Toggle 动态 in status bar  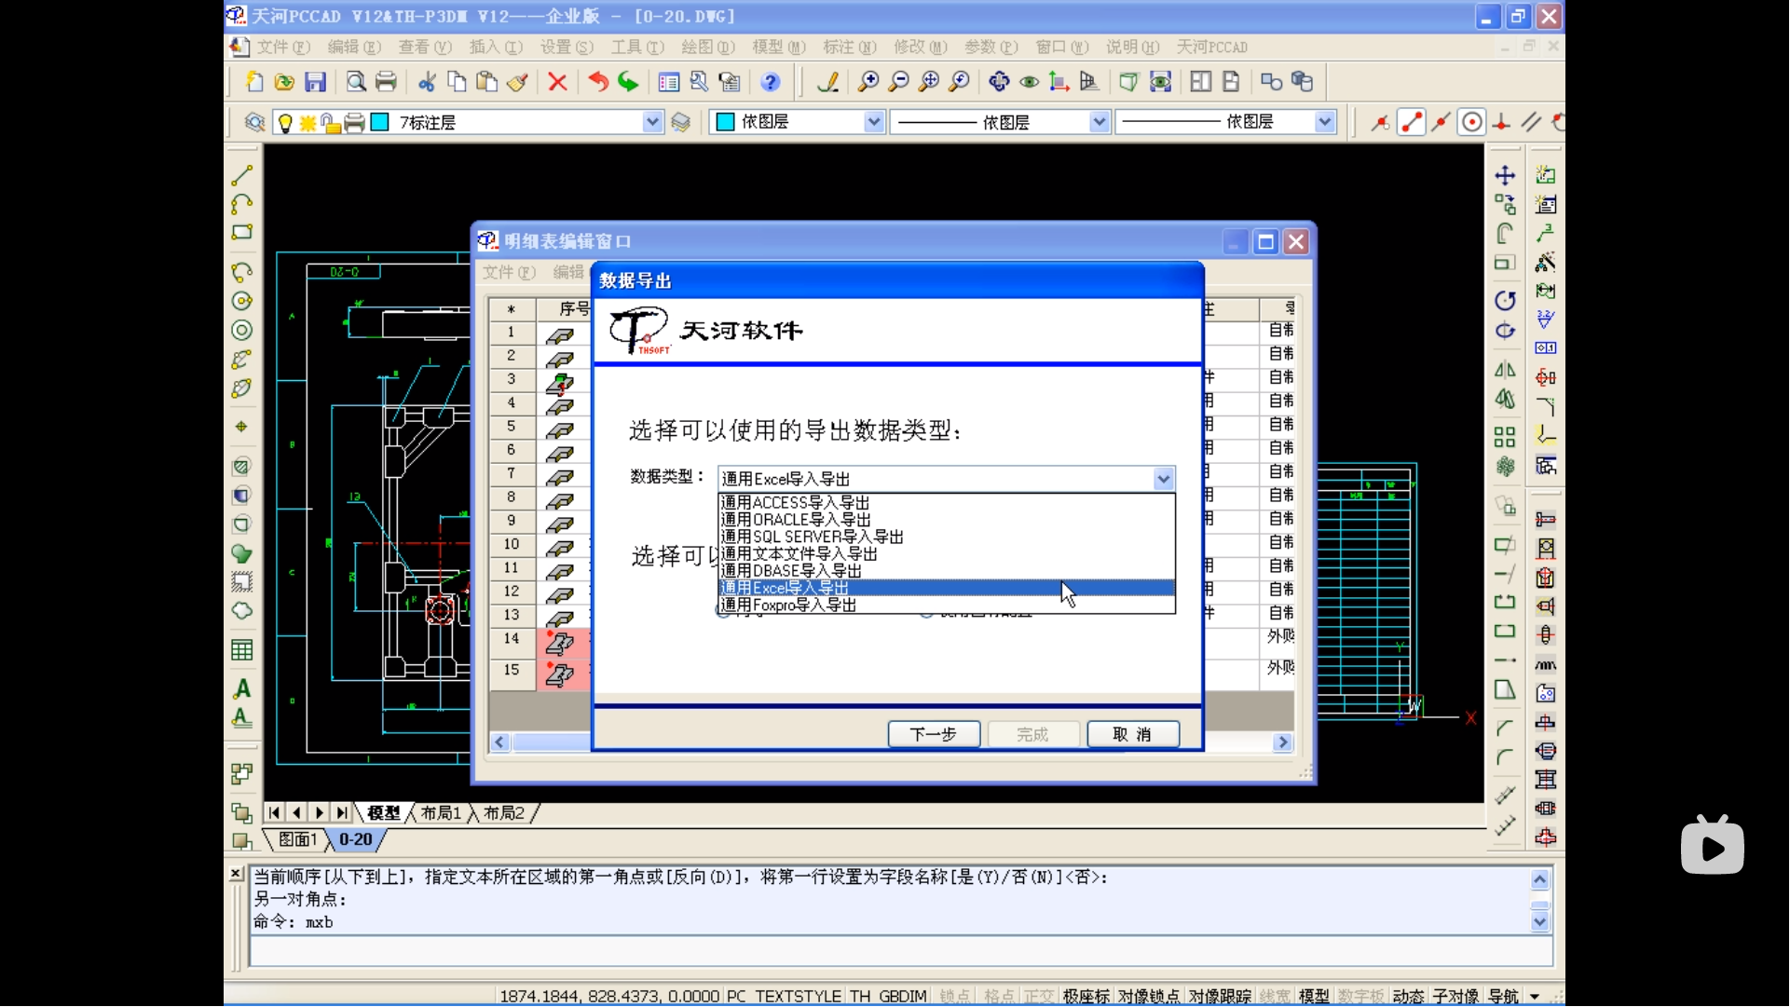point(1409,996)
